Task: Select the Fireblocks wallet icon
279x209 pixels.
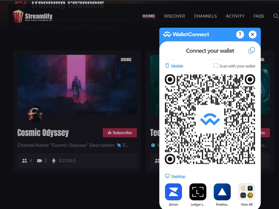Action: tap(222, 192)
